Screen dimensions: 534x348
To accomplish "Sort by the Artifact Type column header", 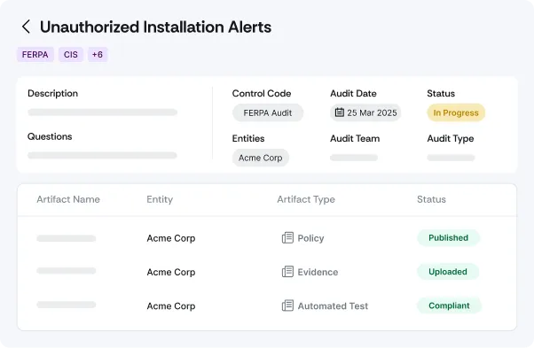I will coord(306,199).
